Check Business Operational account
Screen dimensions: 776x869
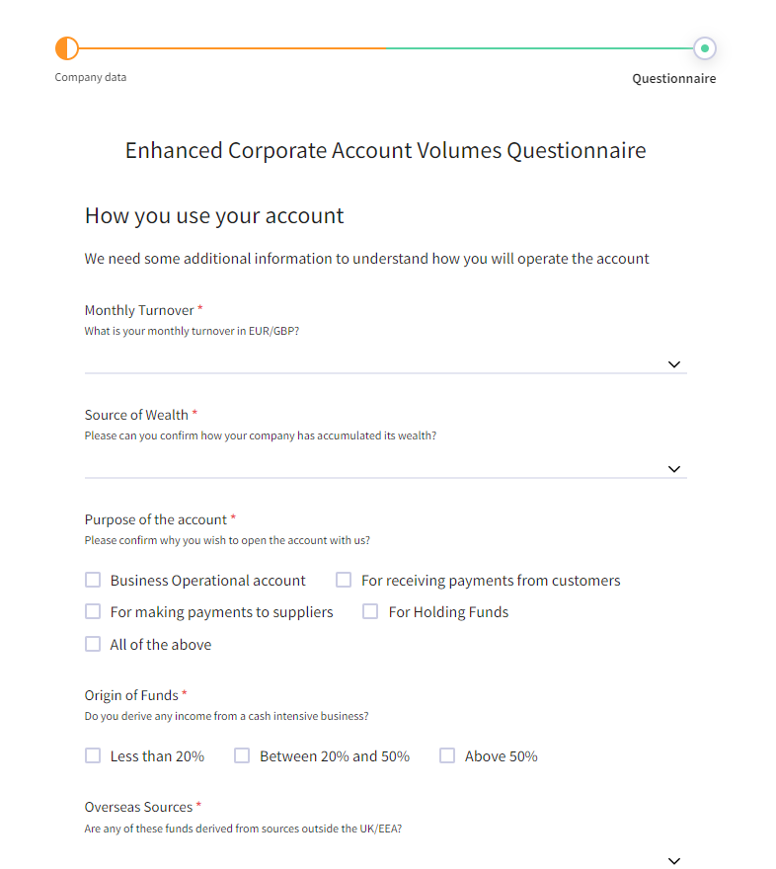click(93, 580)
